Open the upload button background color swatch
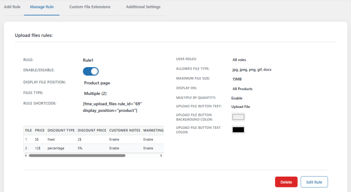351x192 pixels. tap(238, 117)
